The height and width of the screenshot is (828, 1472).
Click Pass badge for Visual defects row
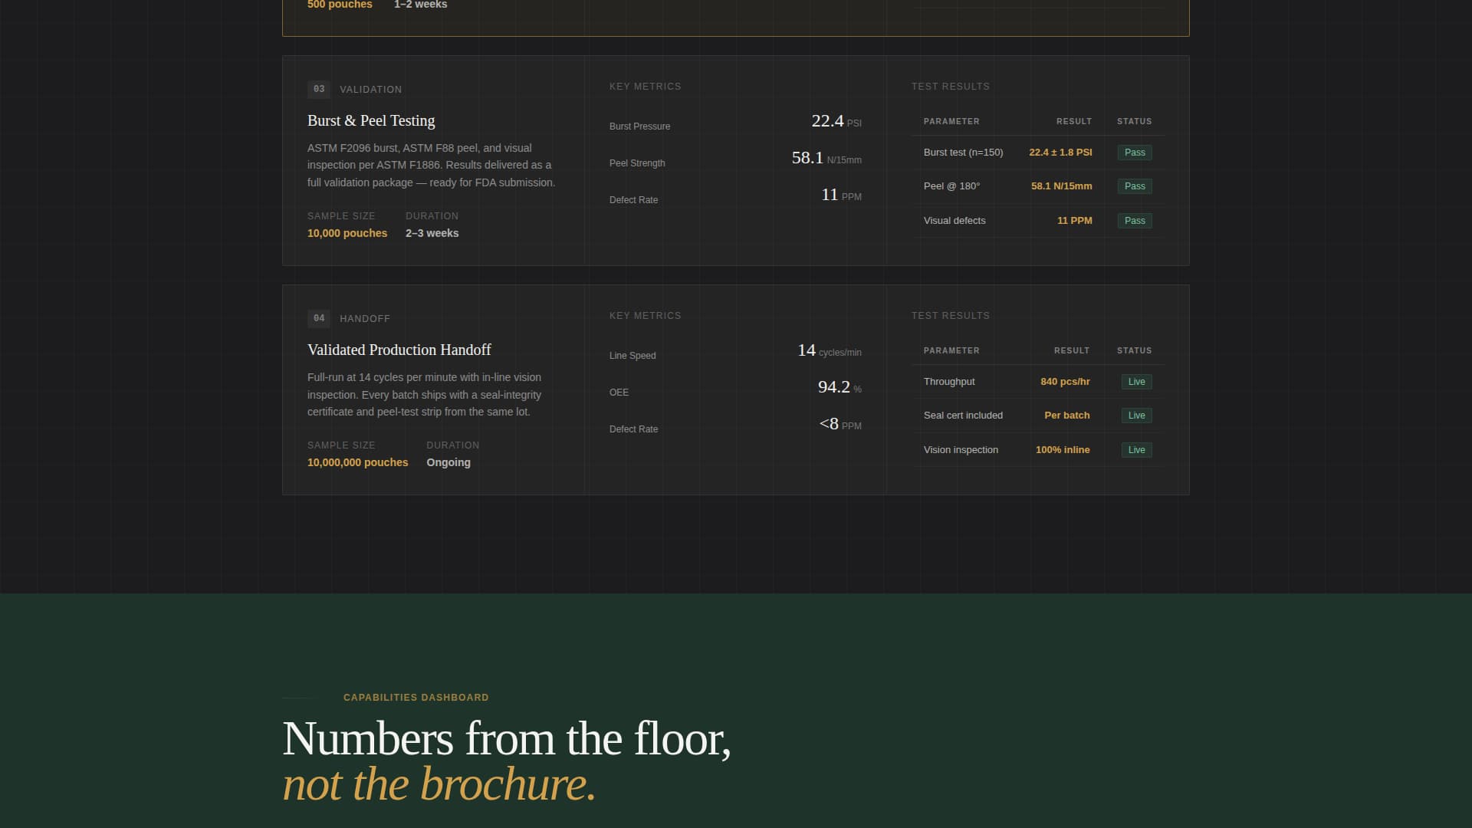click(1134, 221)
